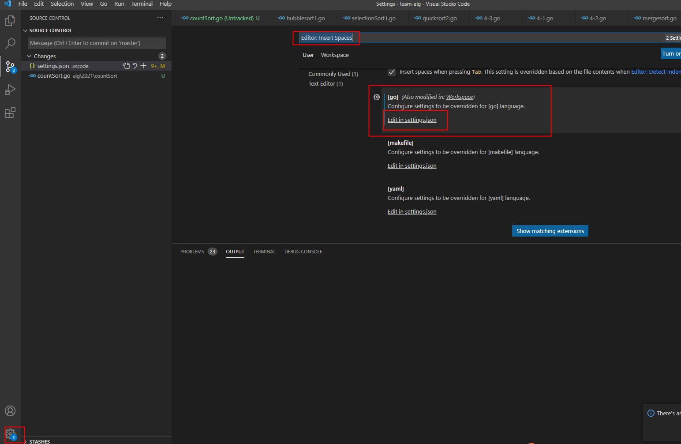Select the Workspace settings tab
Image resolution: width=681 pixels, height=444 pixels.
(x=335, y=55)
